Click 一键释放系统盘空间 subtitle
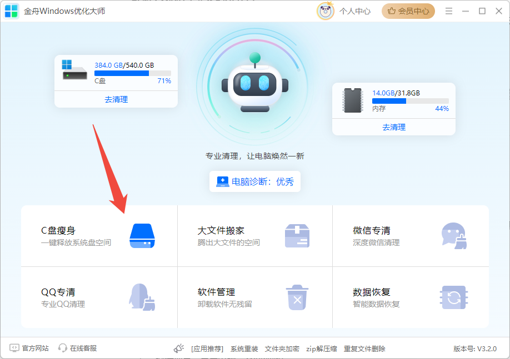Viewport: 510px width, 359px height. (x=76, y=242)
